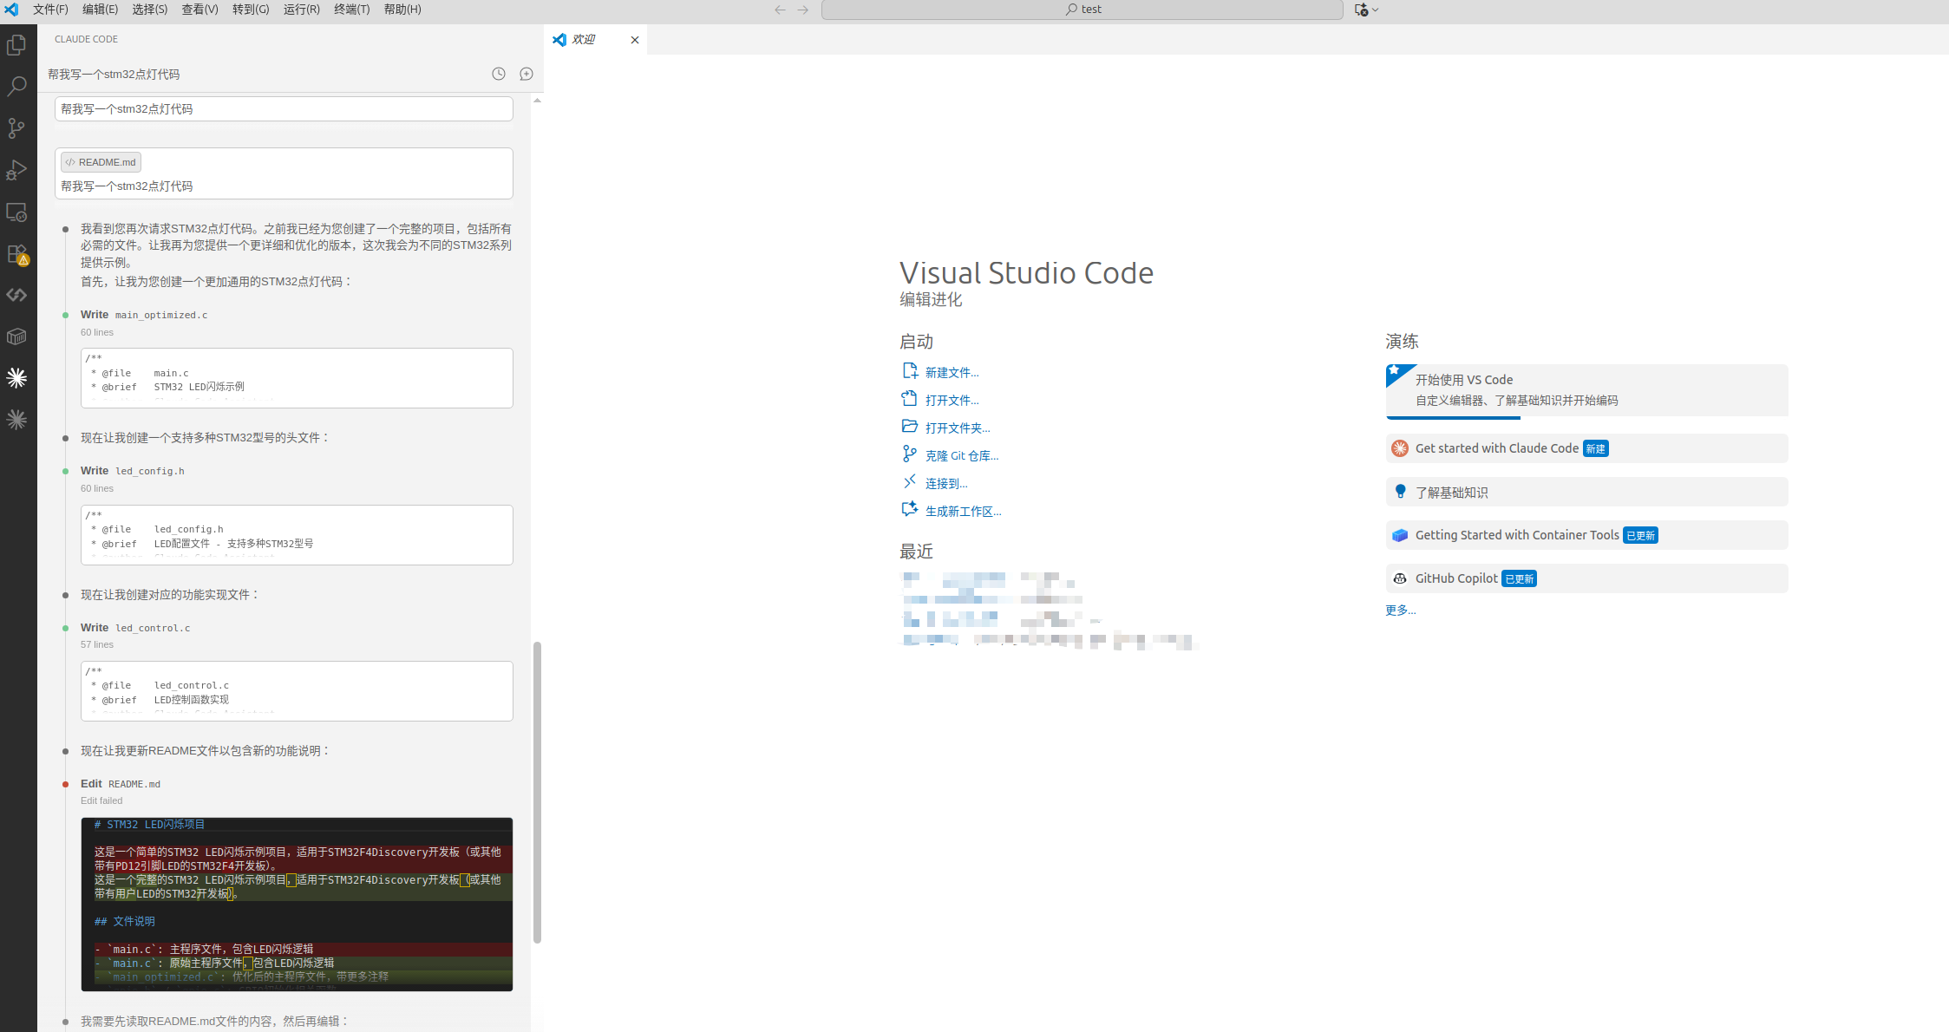
Task: Start a new Claude Code chat
Action: 526,75
